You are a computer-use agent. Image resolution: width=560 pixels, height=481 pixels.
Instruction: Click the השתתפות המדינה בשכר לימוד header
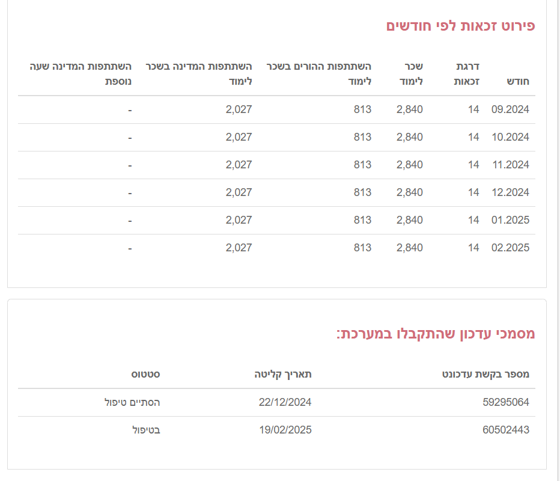199,74
